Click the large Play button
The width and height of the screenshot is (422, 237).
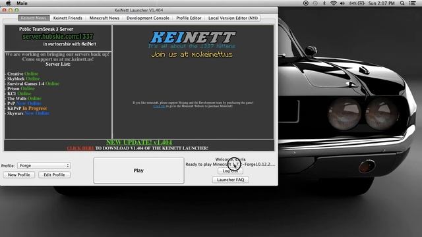tap(138, 171)
